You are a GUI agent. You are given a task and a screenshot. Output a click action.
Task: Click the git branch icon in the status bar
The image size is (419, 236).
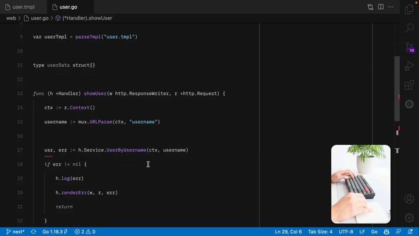tap(9, 231)
